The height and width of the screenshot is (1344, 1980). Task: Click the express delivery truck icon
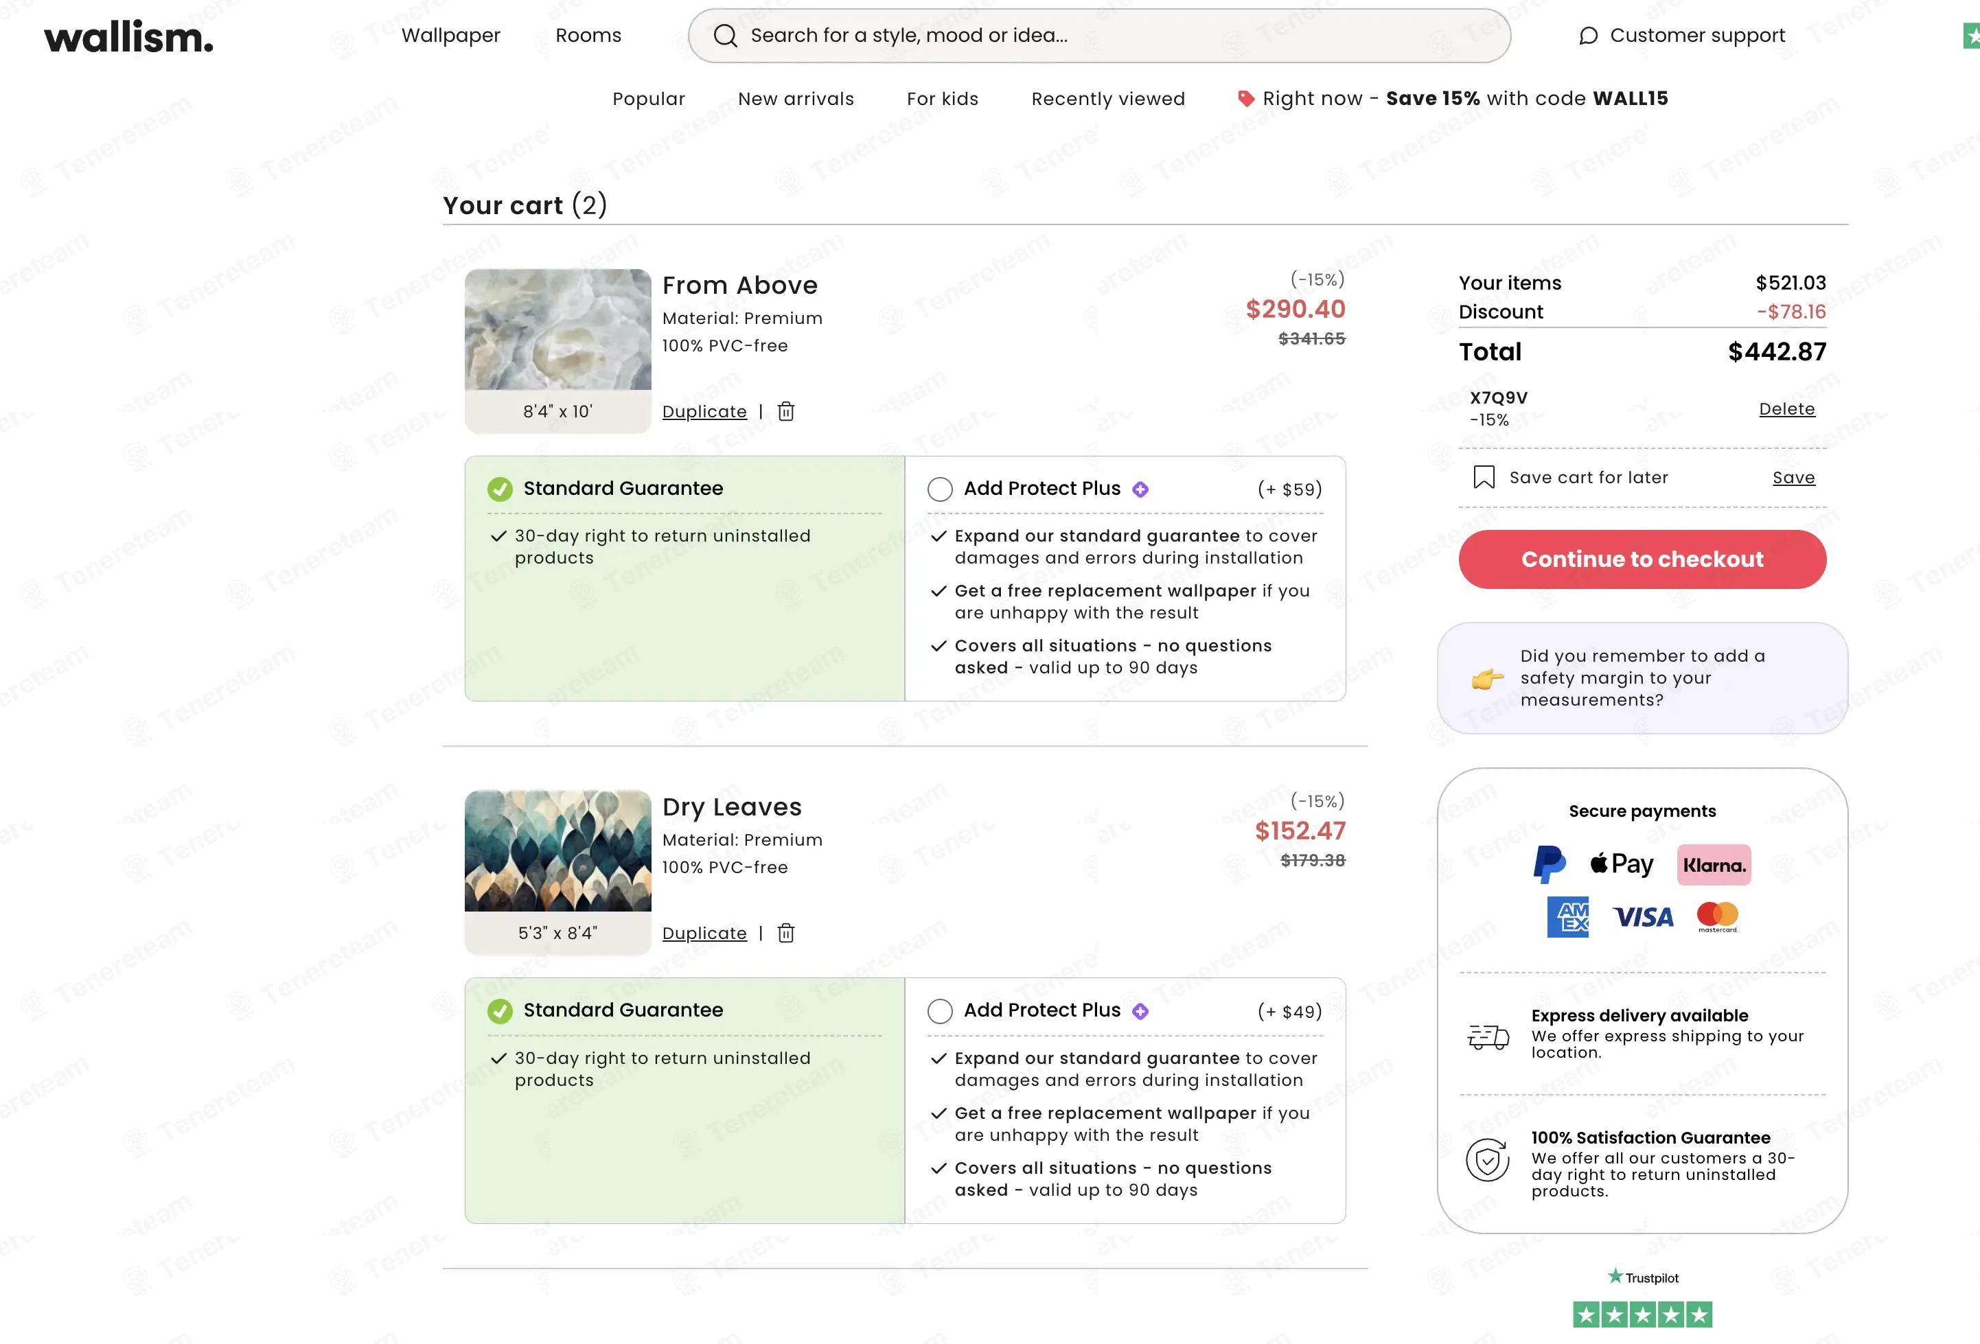tap(1488, 1036)
